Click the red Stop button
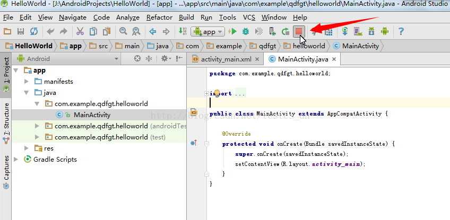 [299, 32]
